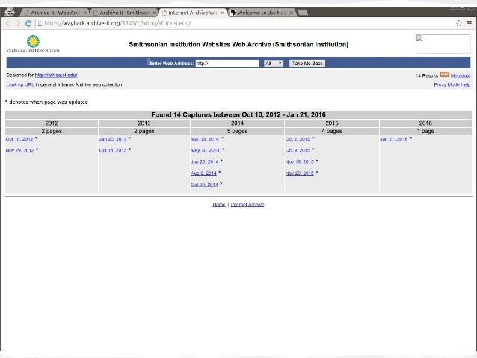Viewport: 477px width, 358px height.
Task: Switch to the Welcome to the National tab
Action: pyautogui.click(x=262, y=13)
